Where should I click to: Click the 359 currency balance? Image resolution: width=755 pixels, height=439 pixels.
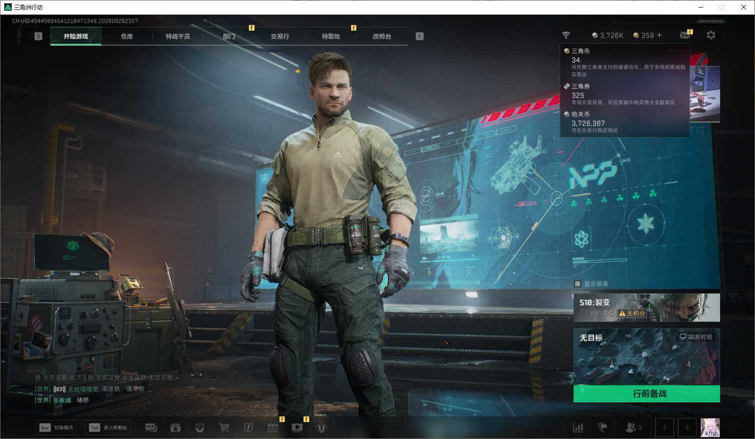point(643,35)
